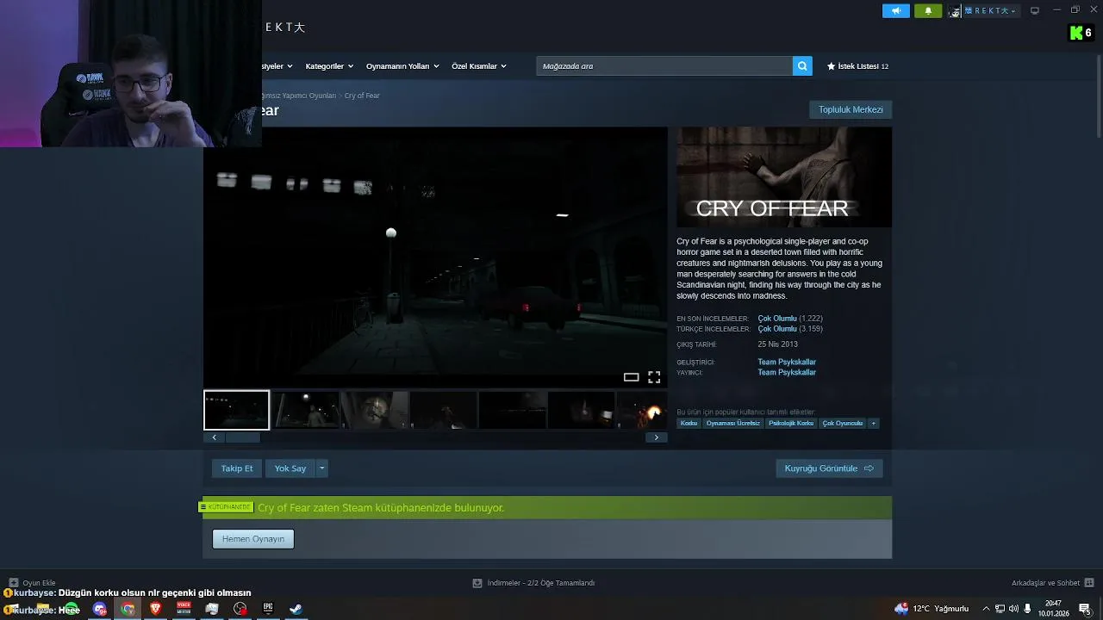Select the Korku tag
Viewport: 1103px width, 620px height.
click(689, 424)
